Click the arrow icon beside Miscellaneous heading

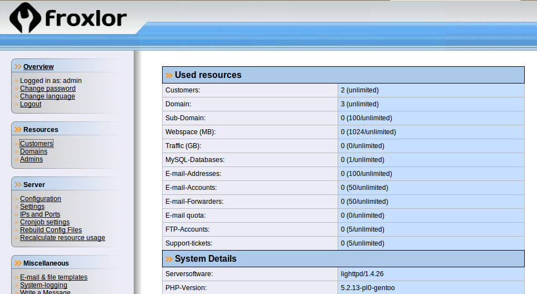click(18, 263)
